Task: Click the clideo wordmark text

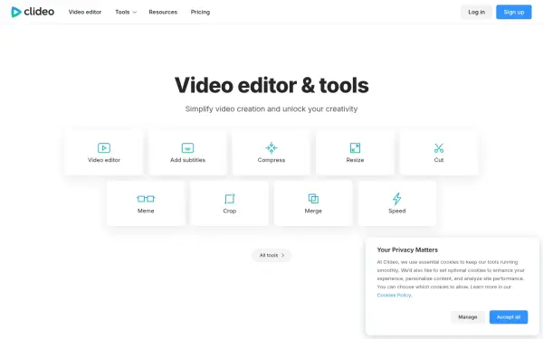Action: (39, 12)
